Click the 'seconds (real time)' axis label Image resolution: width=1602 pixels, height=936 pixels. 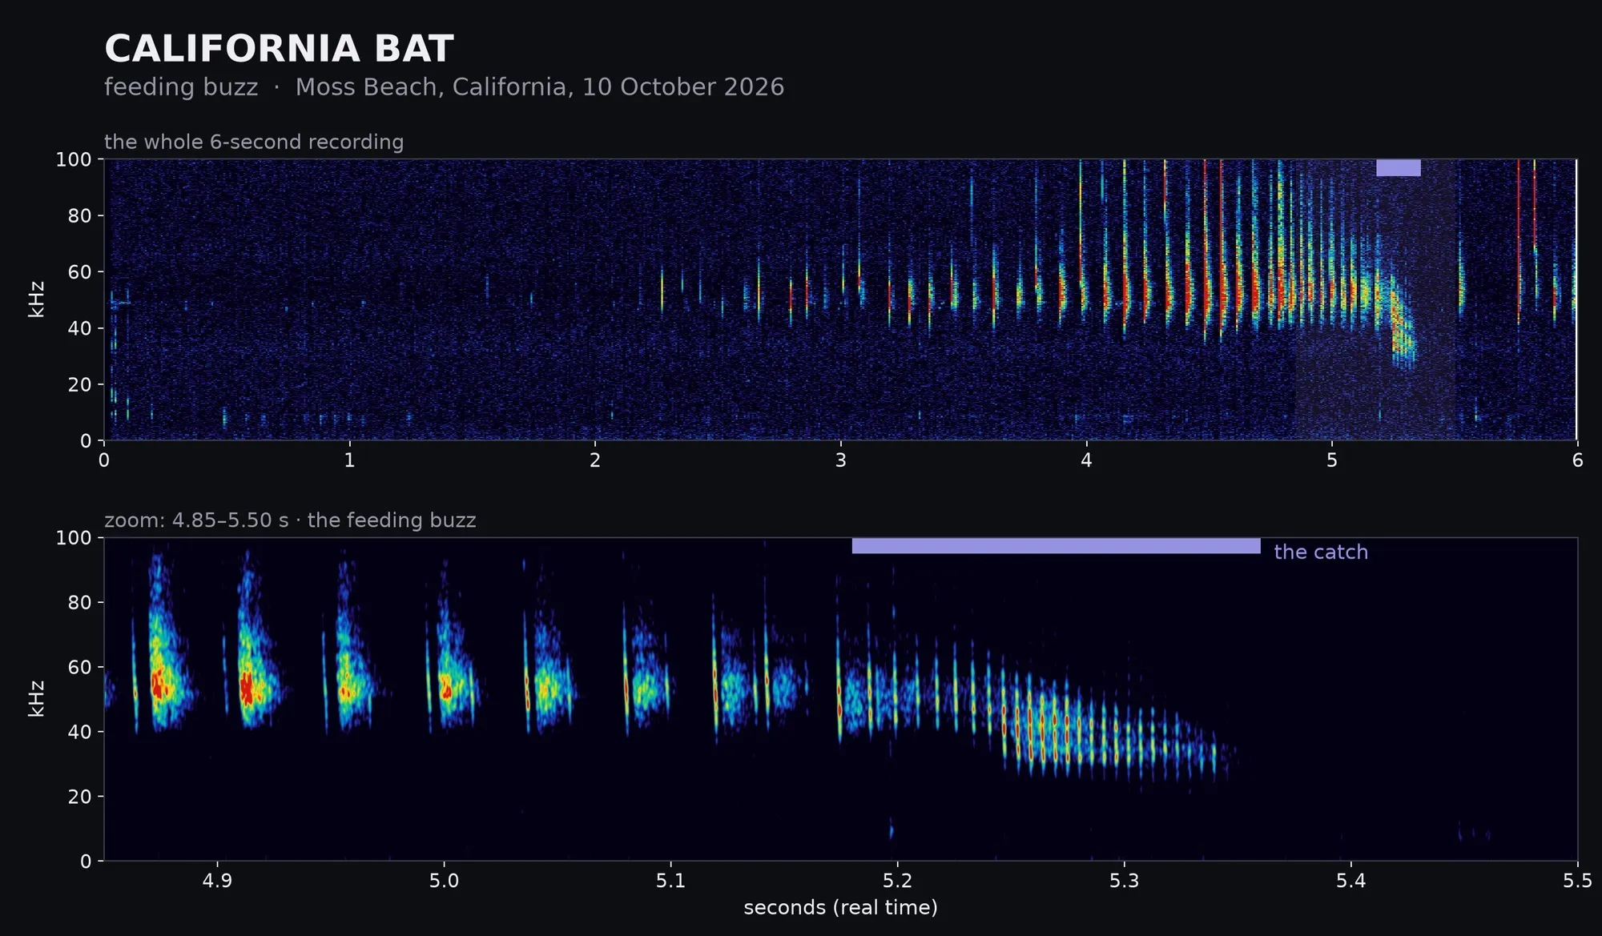click(840, 907)
